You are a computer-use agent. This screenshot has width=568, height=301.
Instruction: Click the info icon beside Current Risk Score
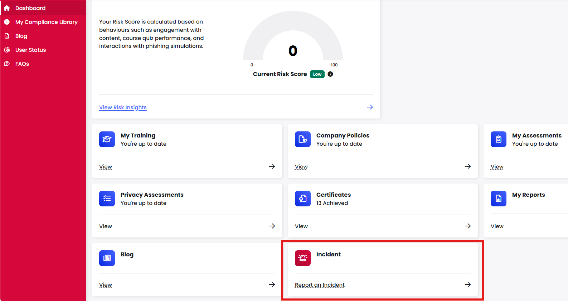[x=330, y=74]
